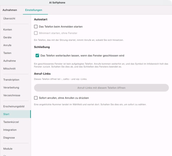
Task: Uncheck 'Das Telefon weiterlaufen lassen' checkbox
Action: [x=37, y=56]
